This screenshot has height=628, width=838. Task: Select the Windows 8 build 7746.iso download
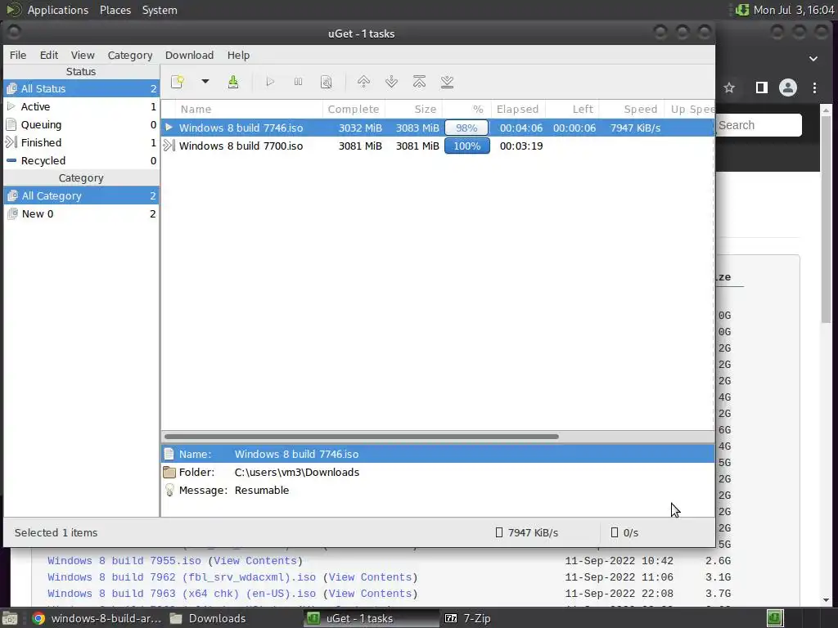point(437,128)
